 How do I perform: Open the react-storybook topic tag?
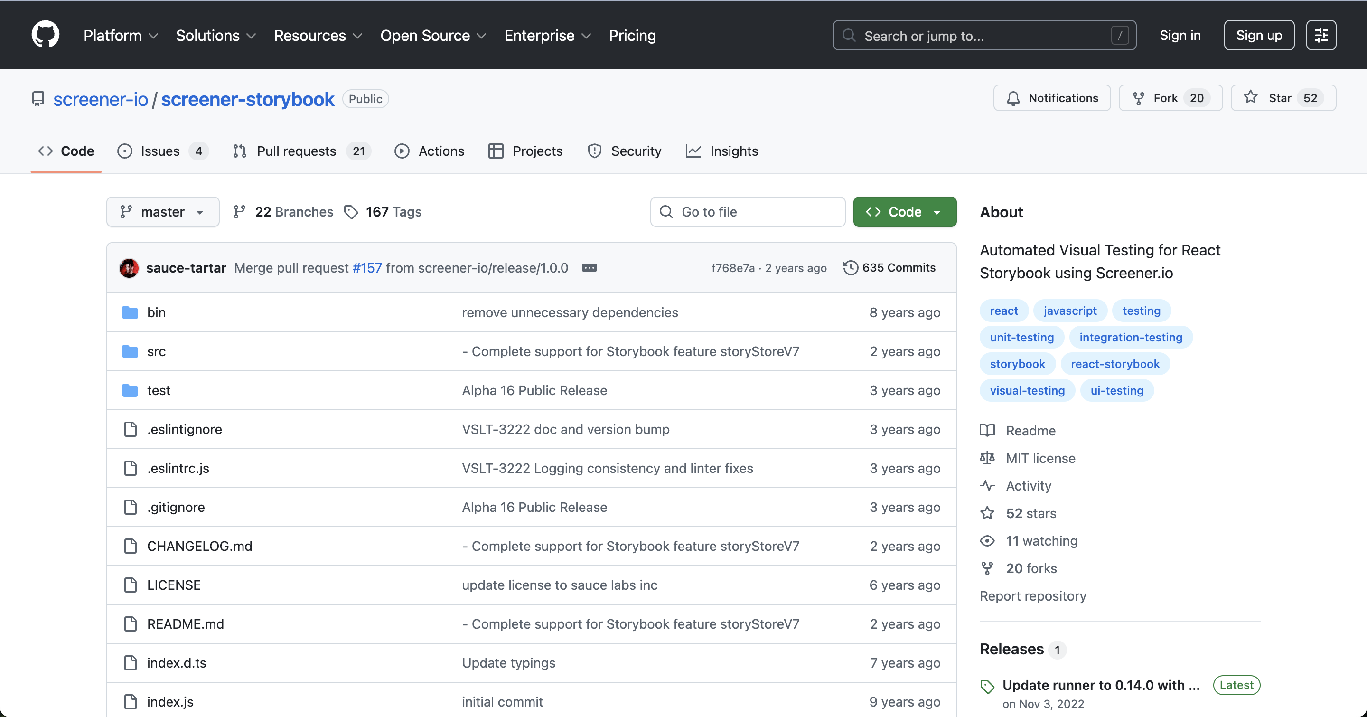coord(1114,364)
